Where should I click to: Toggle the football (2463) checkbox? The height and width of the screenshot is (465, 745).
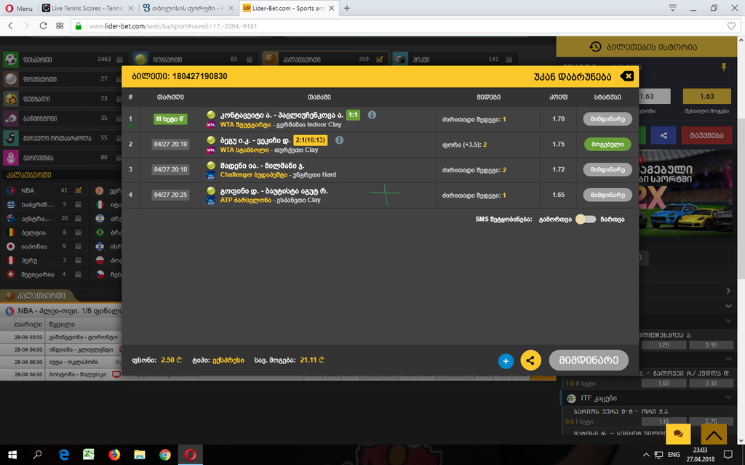(x=119, y=60)
